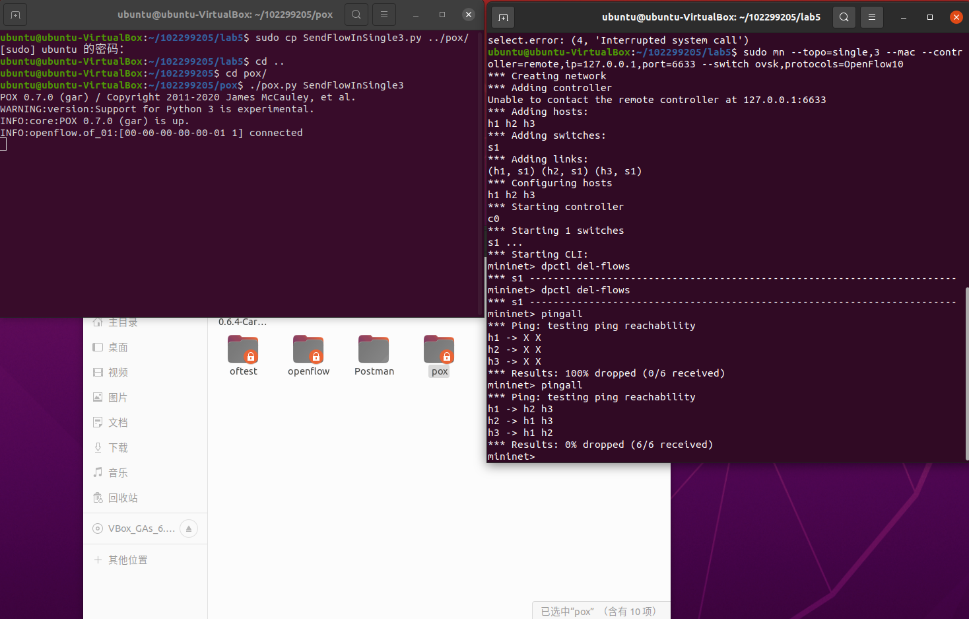Go to 图片 in file manager sidebar
This screenshot has width=969, height=619.
pos(145,397)
